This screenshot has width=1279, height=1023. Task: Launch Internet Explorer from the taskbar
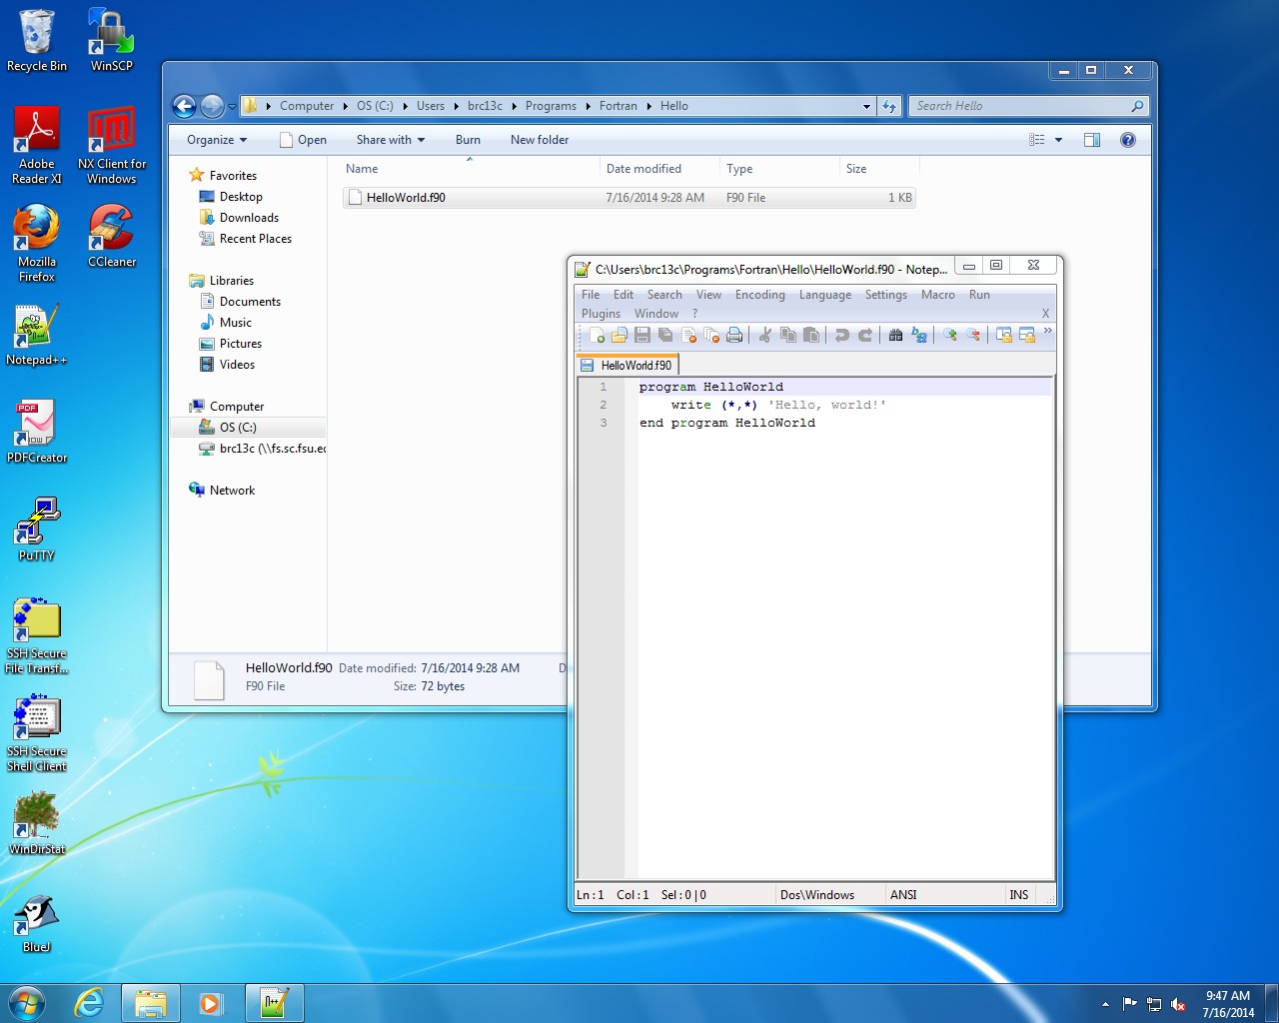[x=89, y=1003]
